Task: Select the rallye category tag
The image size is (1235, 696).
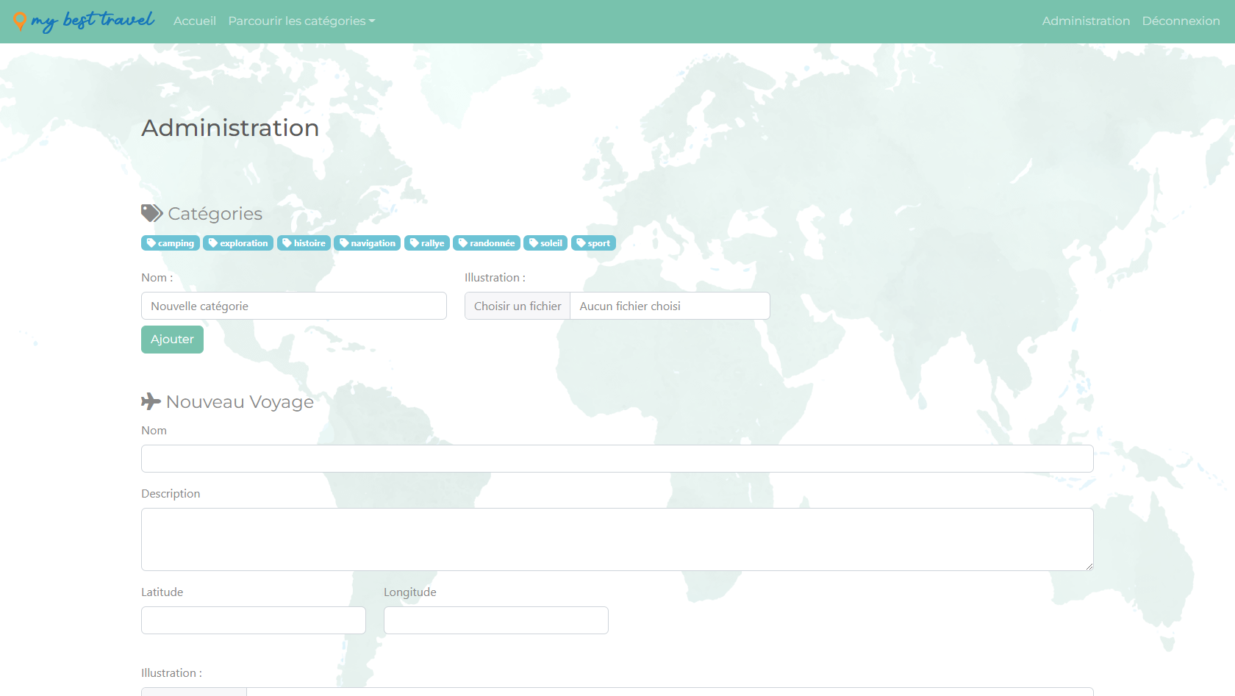Action: [427, 243]
